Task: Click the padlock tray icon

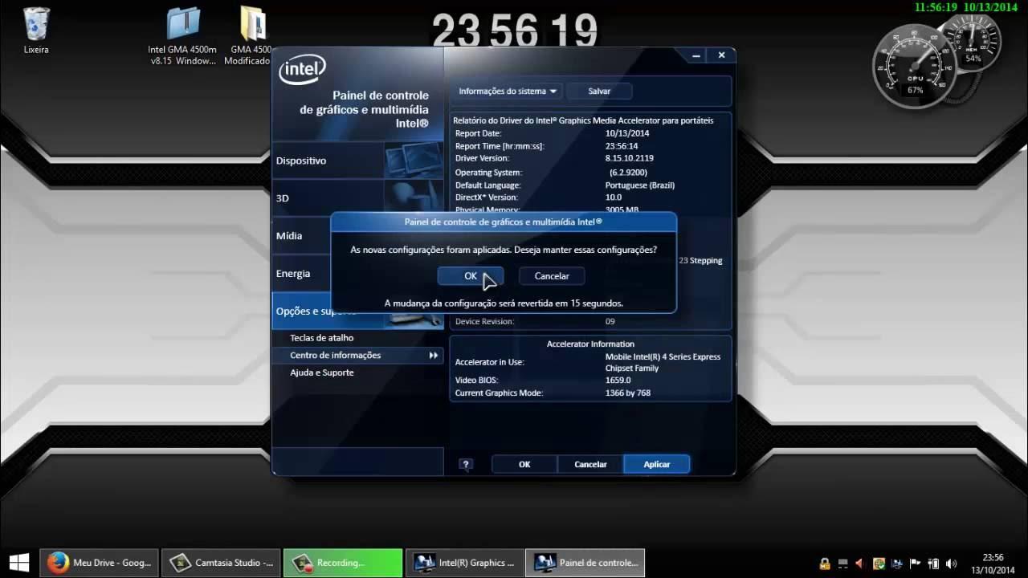Action: (x=825, y=564)
